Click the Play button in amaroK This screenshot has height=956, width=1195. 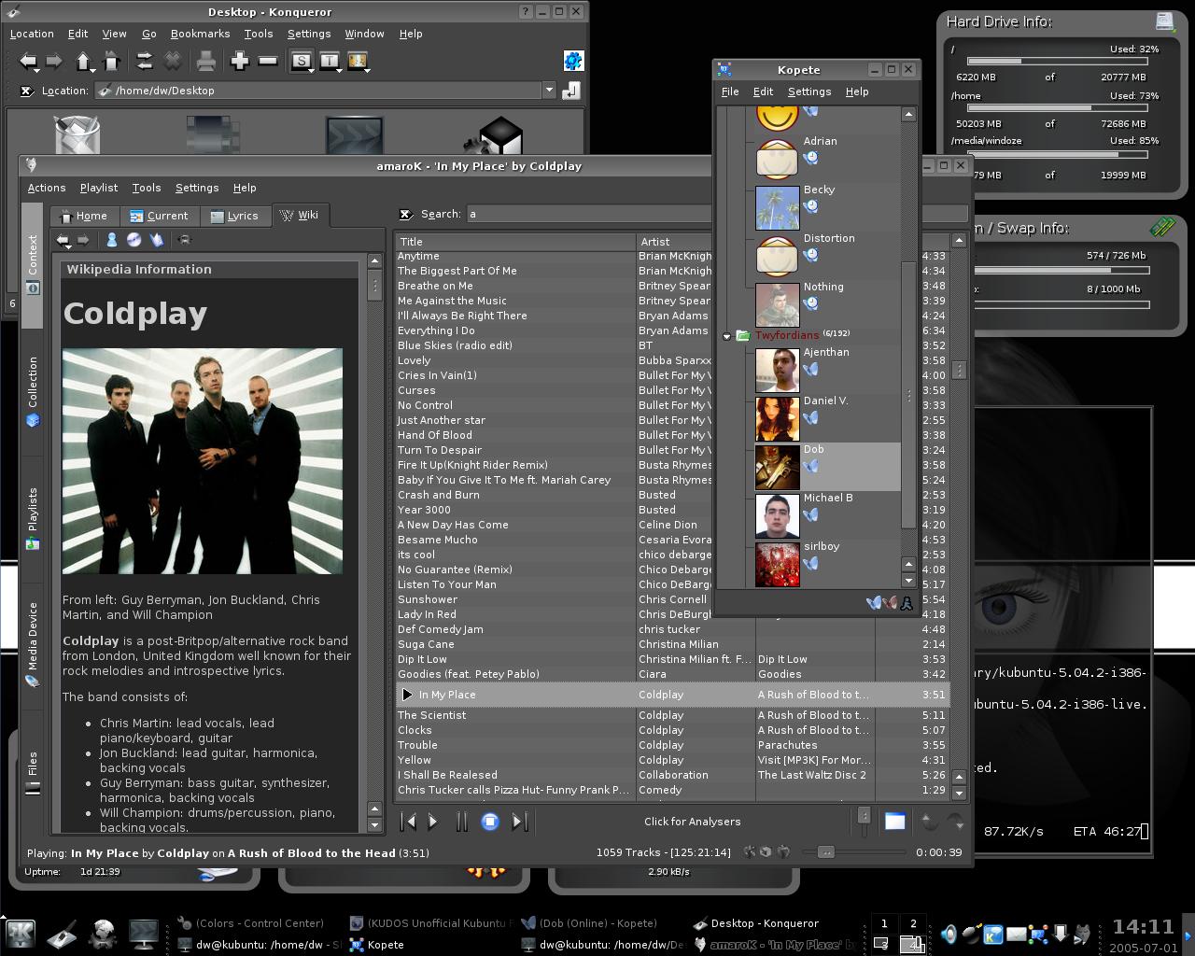(433, 822)
